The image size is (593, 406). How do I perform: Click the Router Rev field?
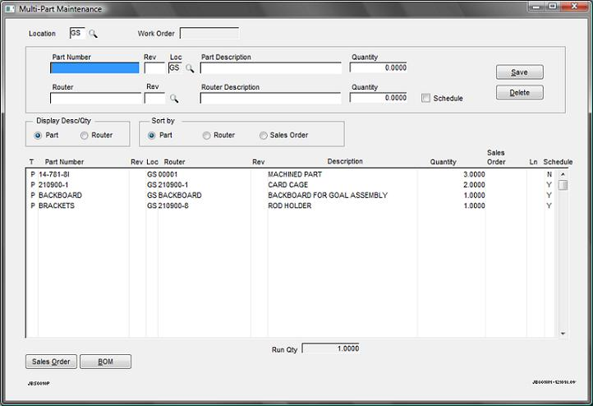tap(154, 98)
